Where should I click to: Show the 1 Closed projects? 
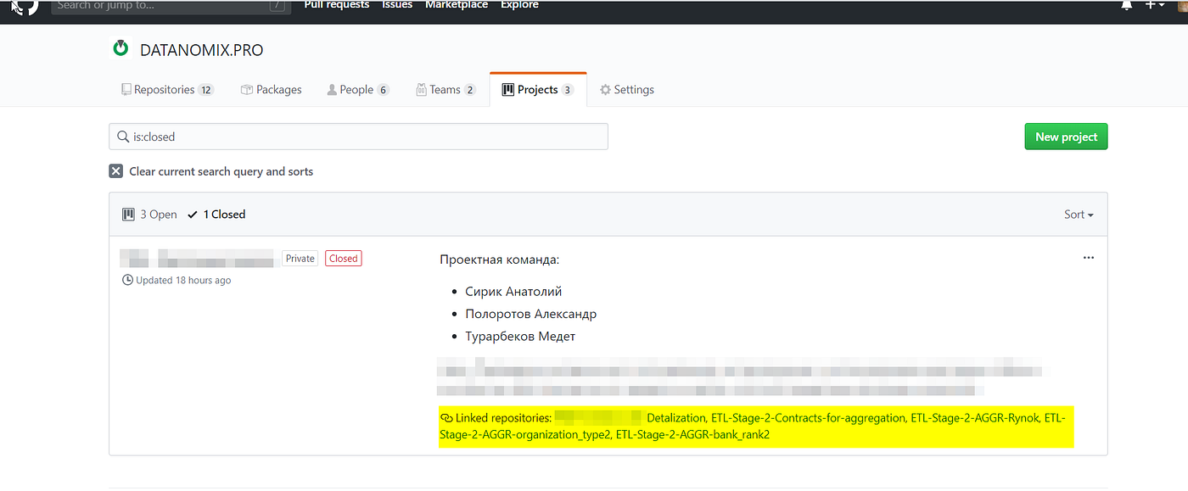tap(216, 215)
